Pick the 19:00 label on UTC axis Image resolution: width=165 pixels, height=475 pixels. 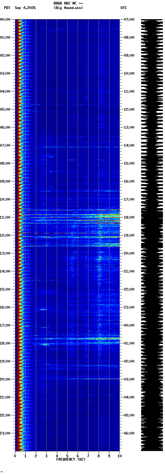(x=129, y=235)
